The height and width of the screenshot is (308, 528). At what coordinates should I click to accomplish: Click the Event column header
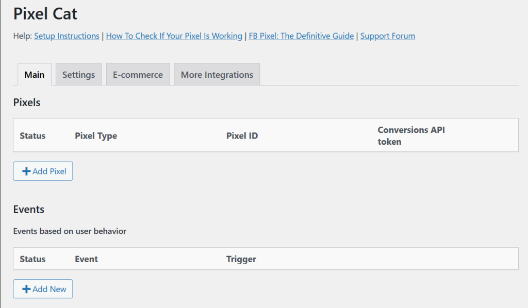coord(86,259)
